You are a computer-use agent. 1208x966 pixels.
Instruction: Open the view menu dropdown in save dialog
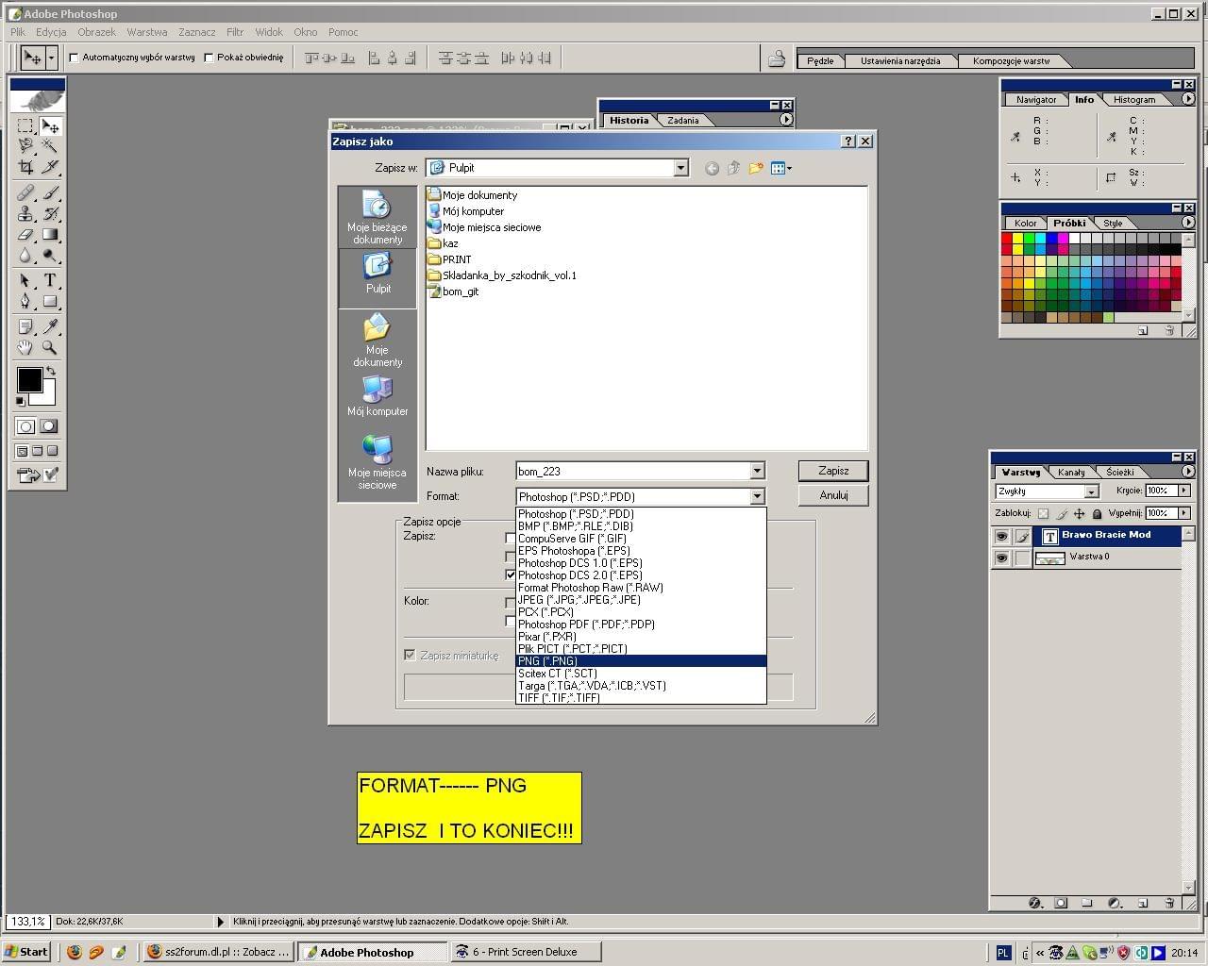pos(781,168)
